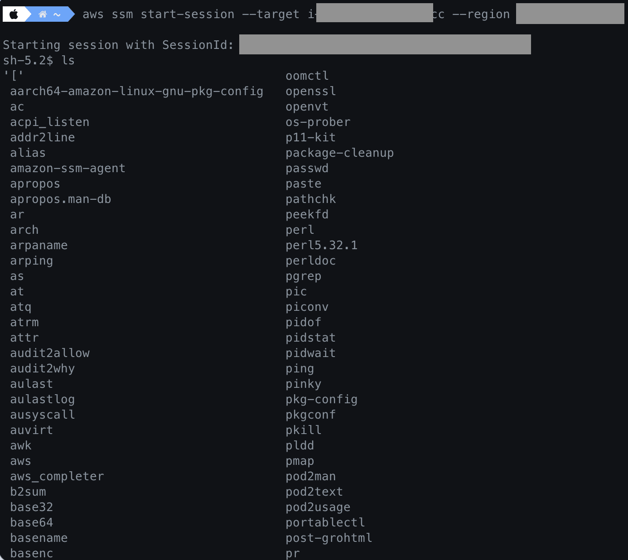Click the redacted region value

point(570,14)
